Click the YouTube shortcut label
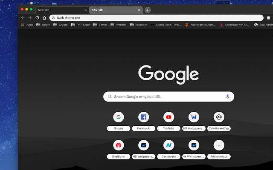273x170 pixels. tap(168, 128)
